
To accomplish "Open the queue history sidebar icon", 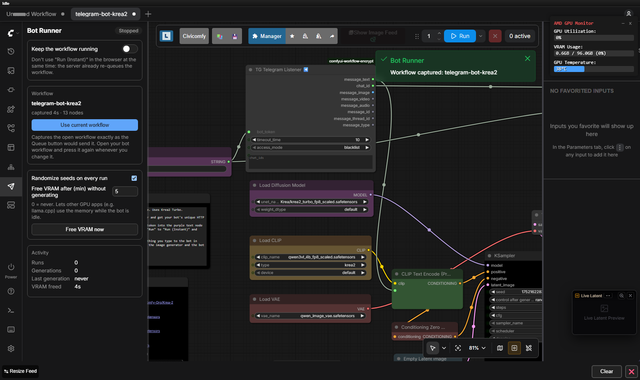I will click(x=11, y=51).
